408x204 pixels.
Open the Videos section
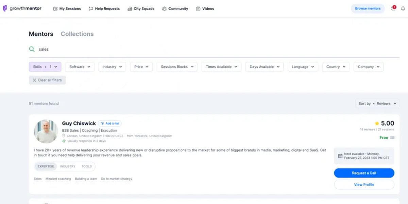pos(205,8)
